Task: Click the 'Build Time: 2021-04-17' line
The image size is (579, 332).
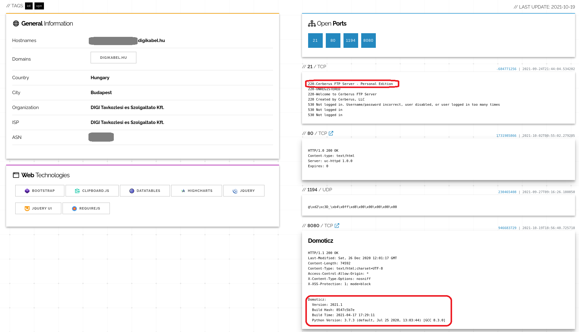Action: pyautogui.click(x=343, y=315)
